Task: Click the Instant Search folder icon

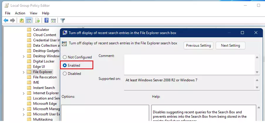Action: click(29, 88)
